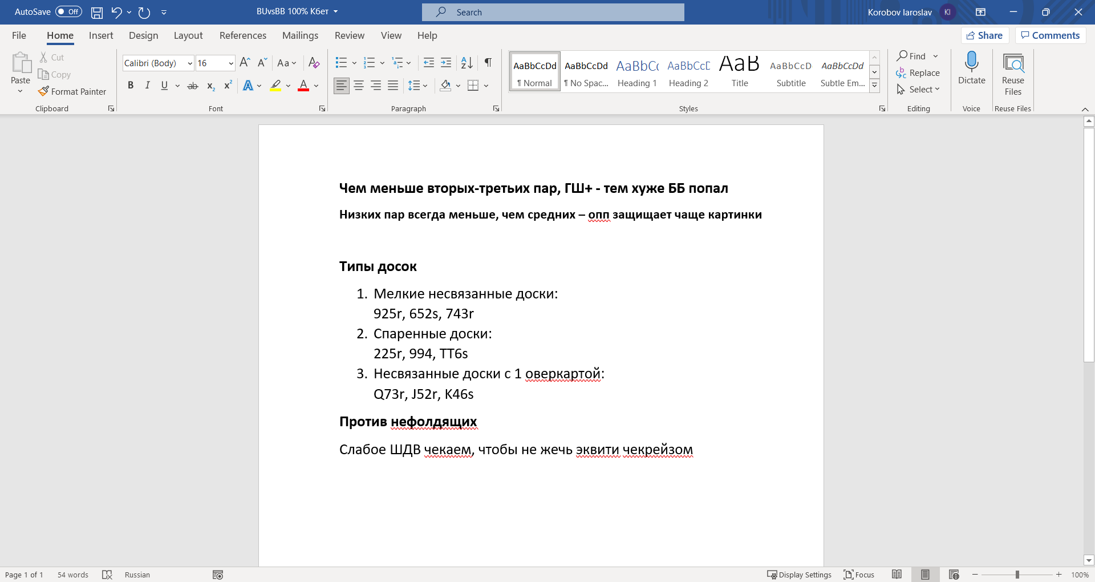Click the Borders icon
This screenshot has width=1095, height=582.
[473, 86]
